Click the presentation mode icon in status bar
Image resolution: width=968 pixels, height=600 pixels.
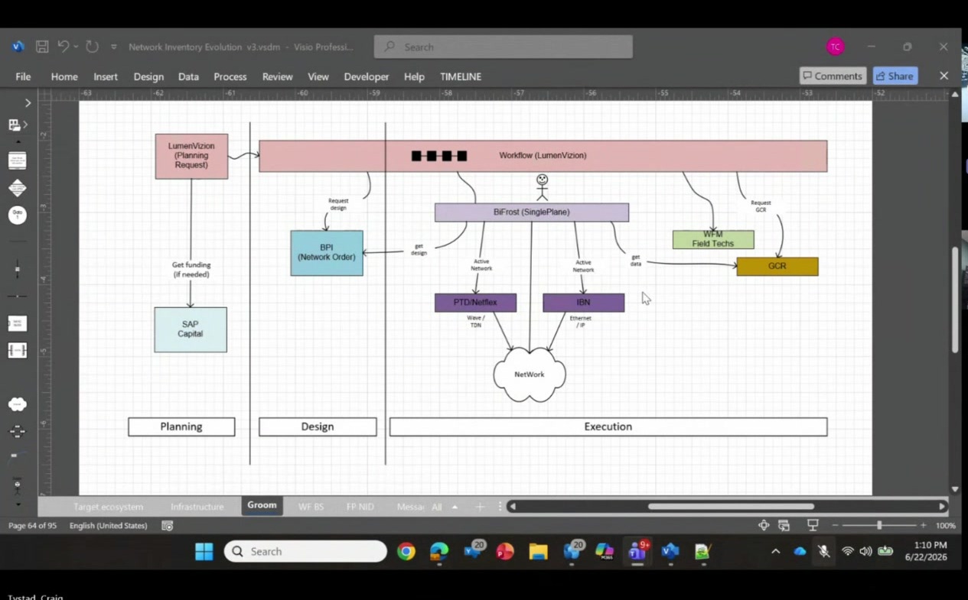point(813,526)
